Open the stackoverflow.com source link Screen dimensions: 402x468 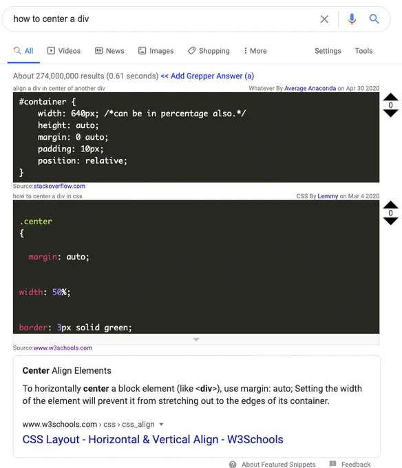tap(59, 186)
